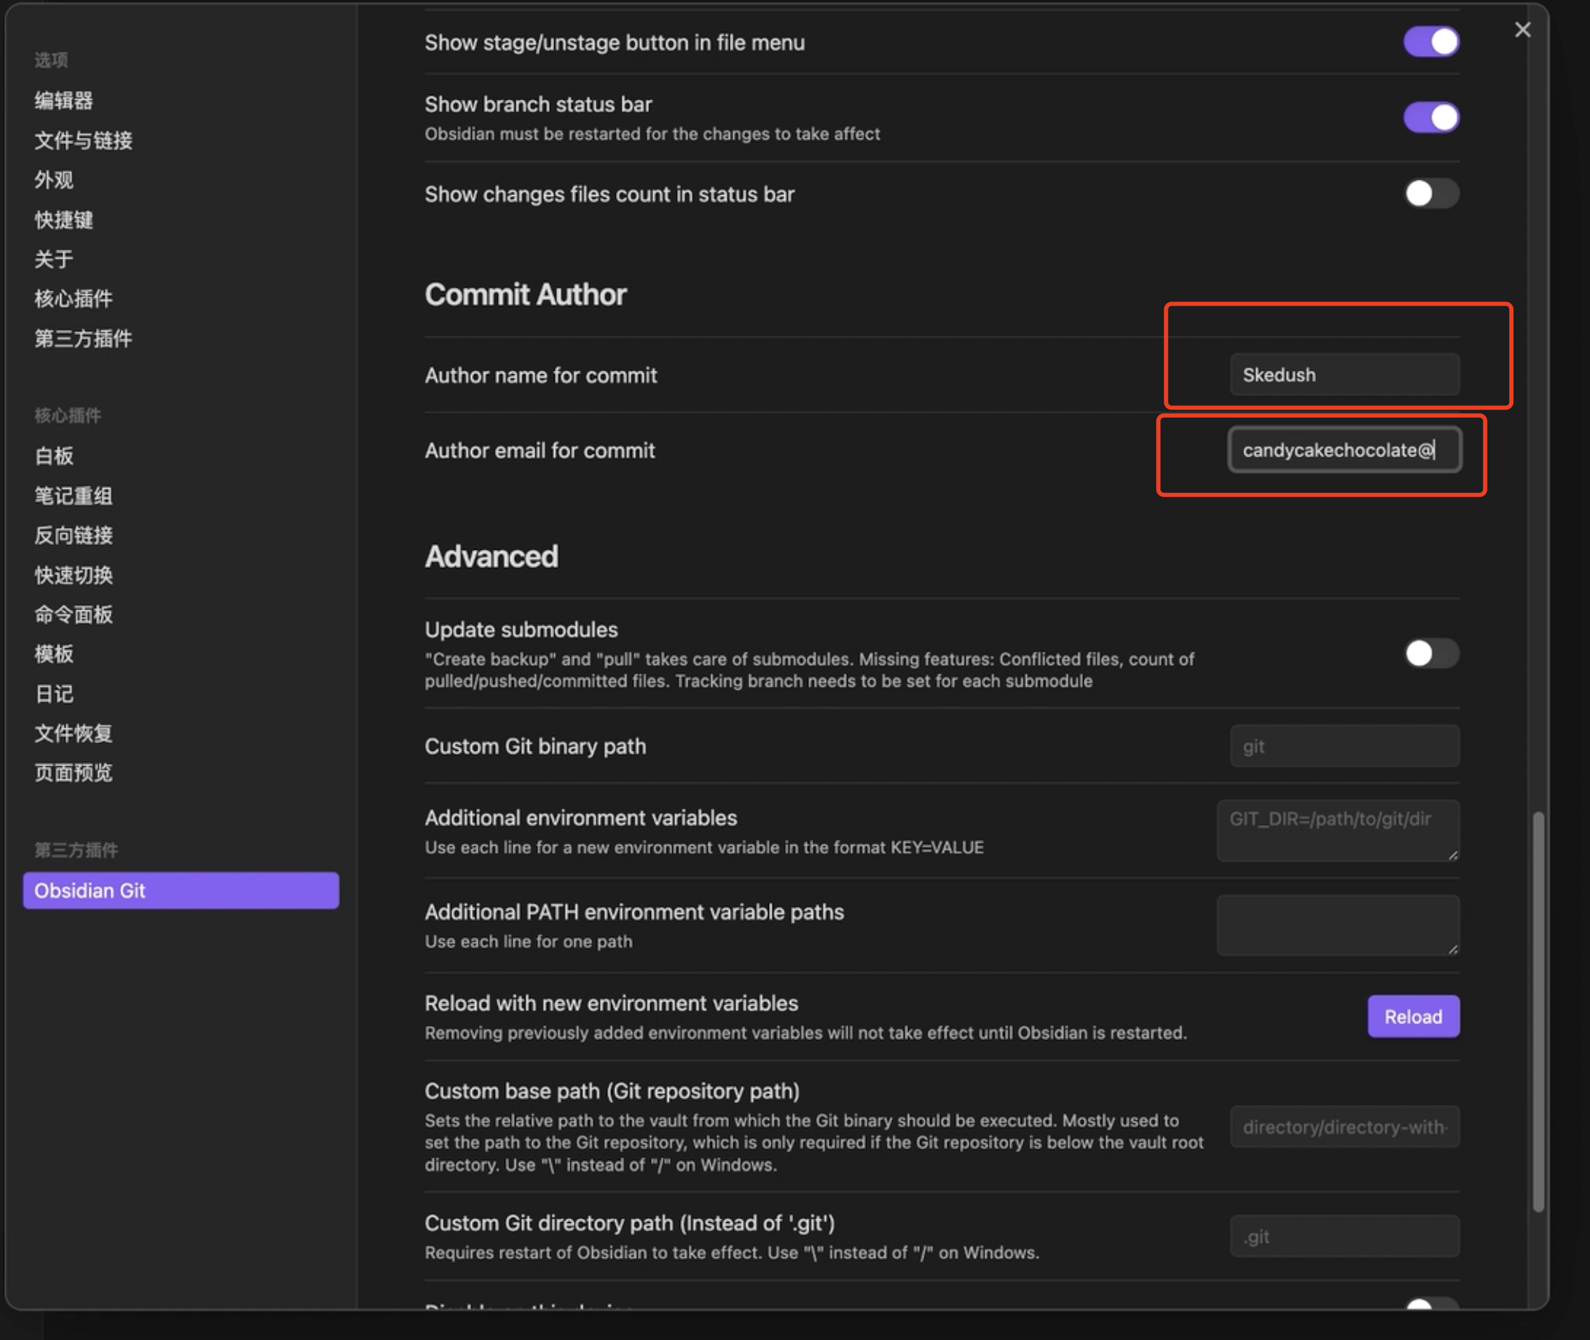The width and height of the screenshot is (1590, 1340).
Task: Turn off Show branch status bar
Action: (1430, 118)
